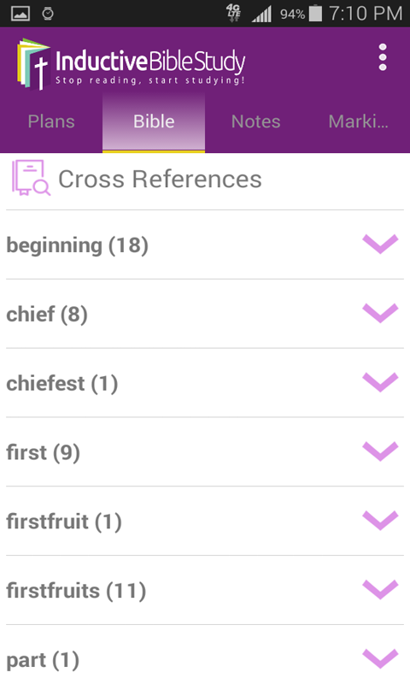
Task: Switch to the Notes tab
Action: pos(255,121)
